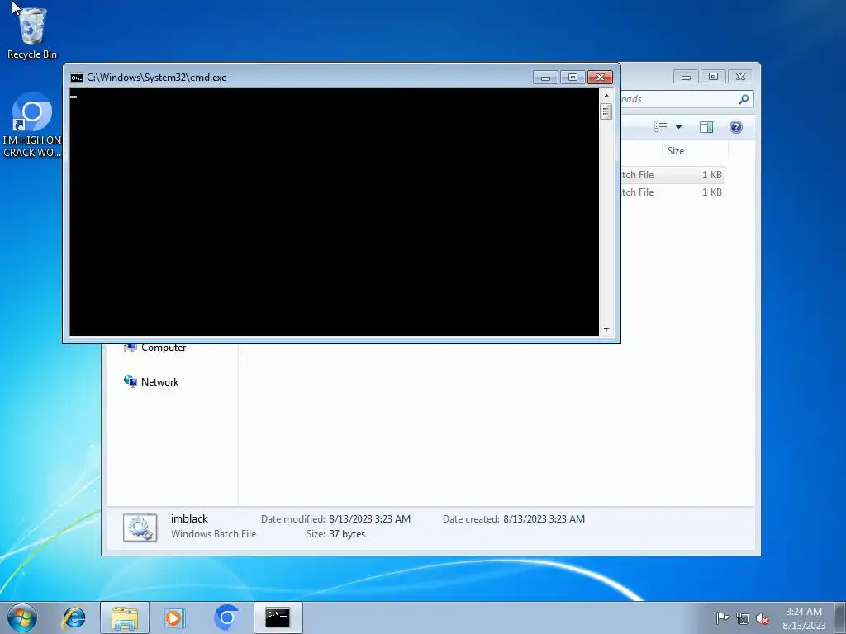Maximize the cmd.exe window

pyautogui.click(x=573, y=78)
